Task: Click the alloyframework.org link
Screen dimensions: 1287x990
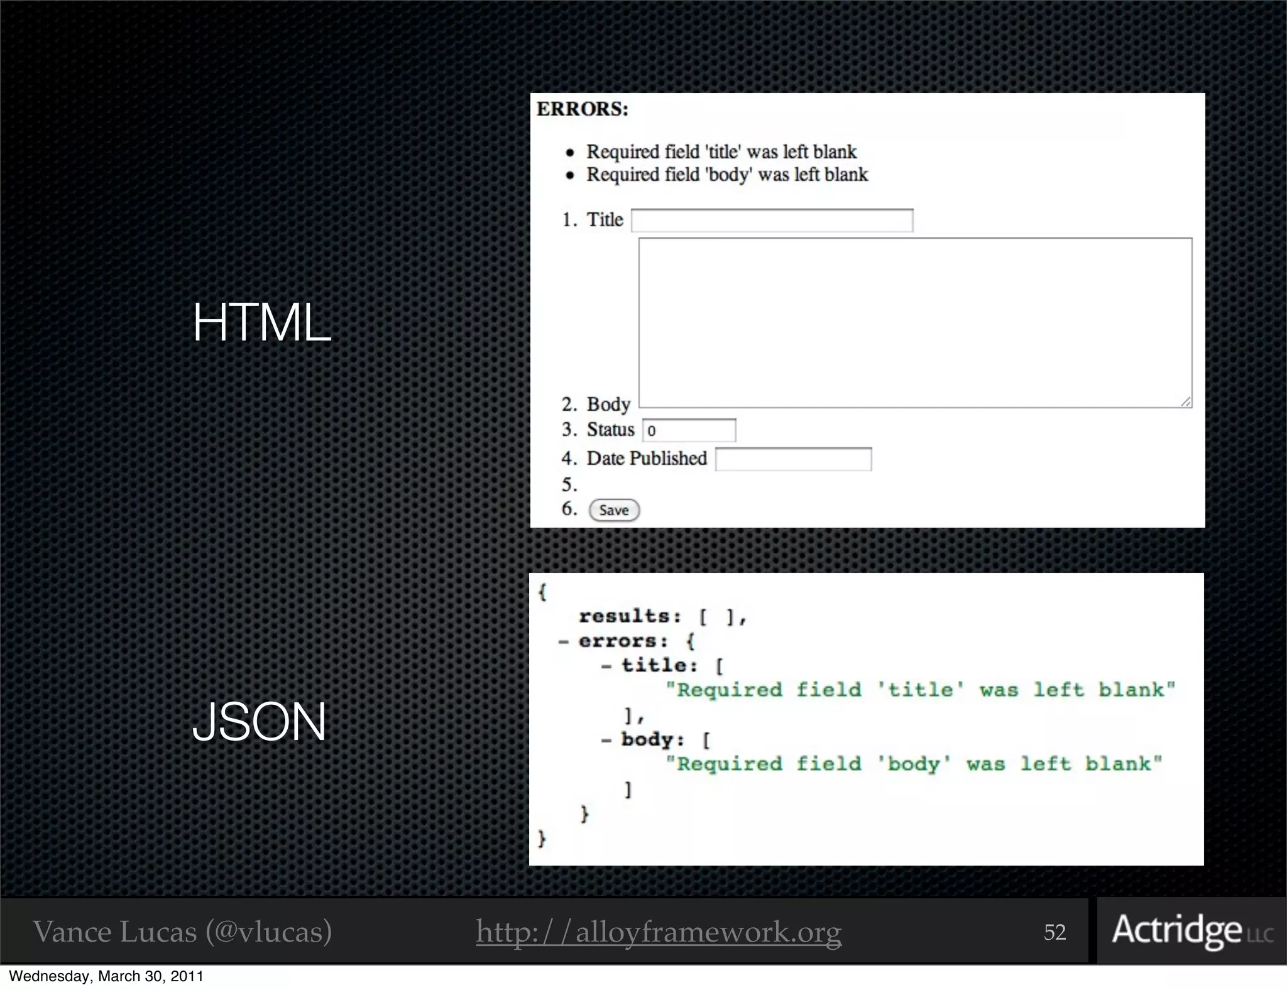Action: coord(658,932)
